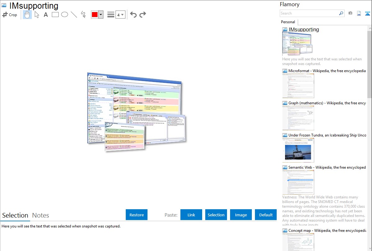Click the icon beside Microformat title
Viewport: 372px width, 251px height.
pyautogui.click(x=285, y=71)
